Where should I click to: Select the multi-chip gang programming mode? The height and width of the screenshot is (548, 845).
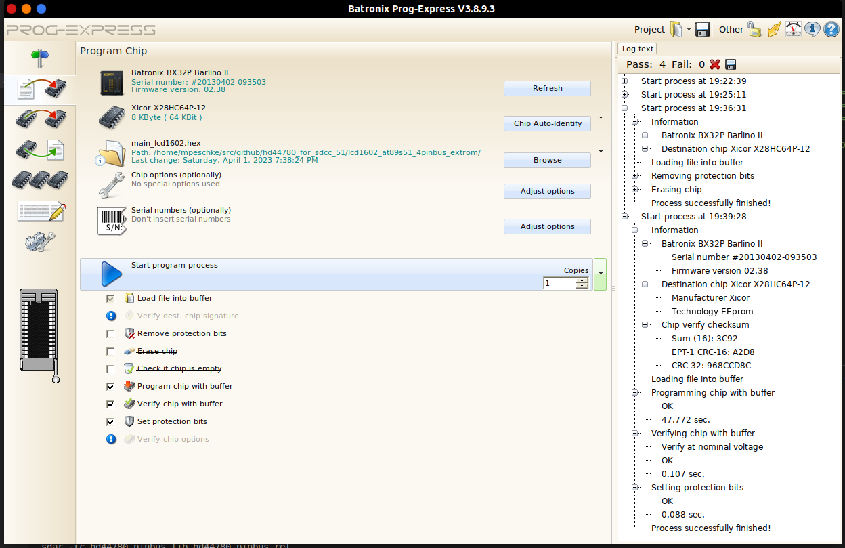point(40,180)
